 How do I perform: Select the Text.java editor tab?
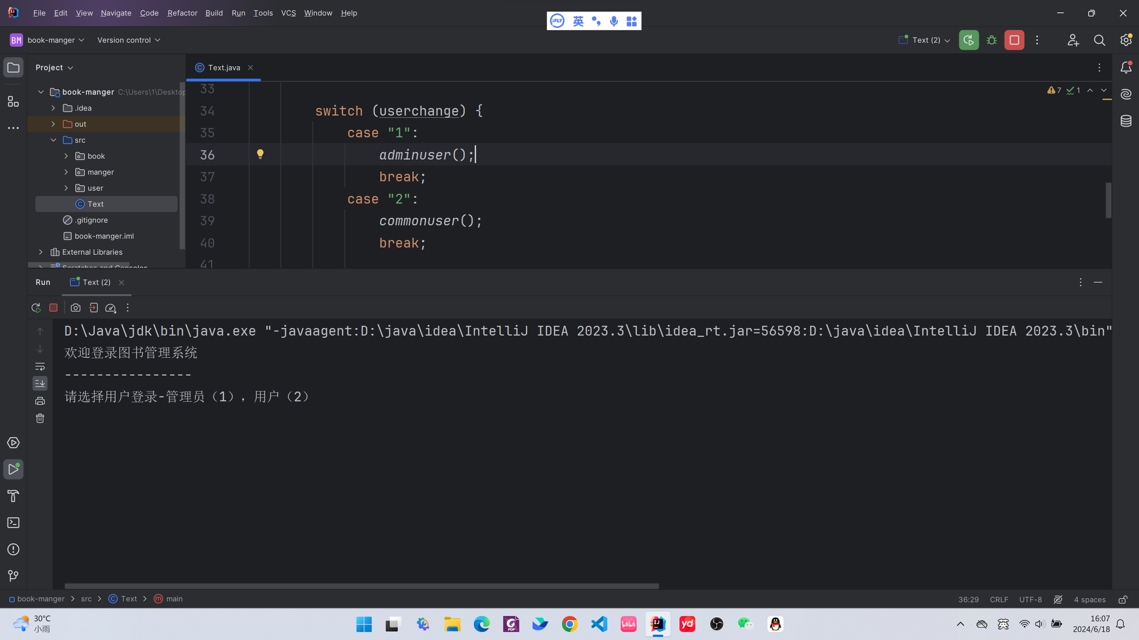(x=224, y=68)
